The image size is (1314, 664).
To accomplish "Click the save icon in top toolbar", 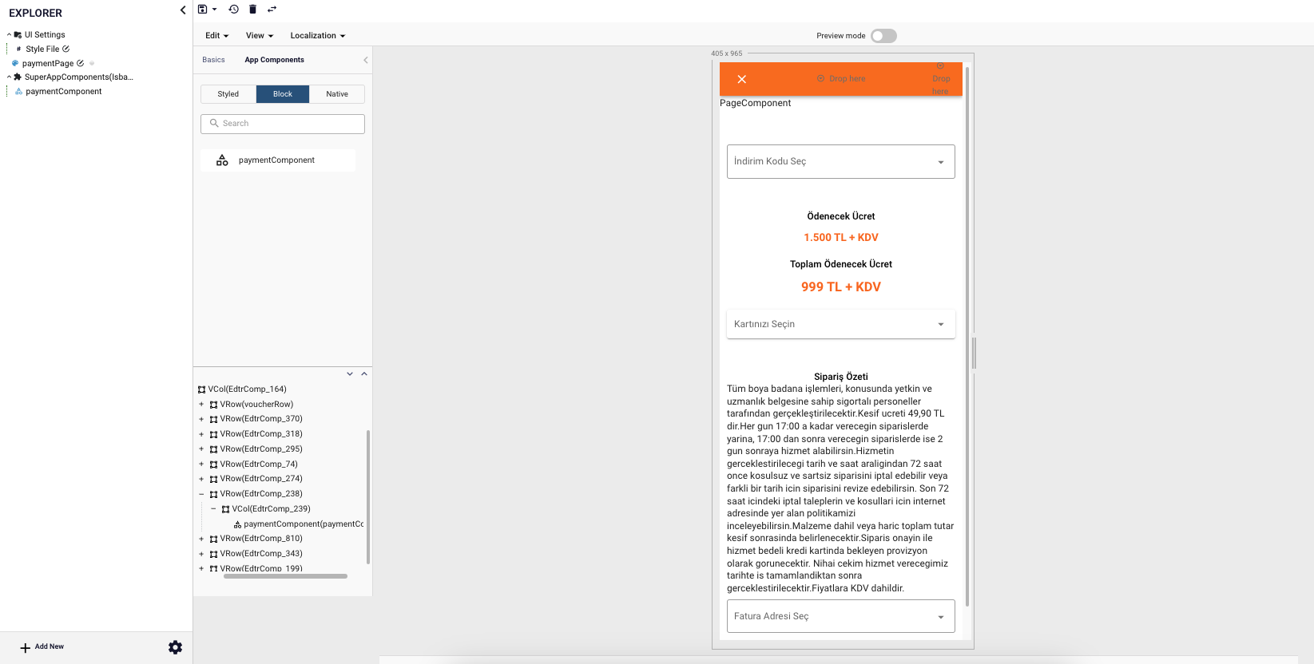I will point(203,10).
